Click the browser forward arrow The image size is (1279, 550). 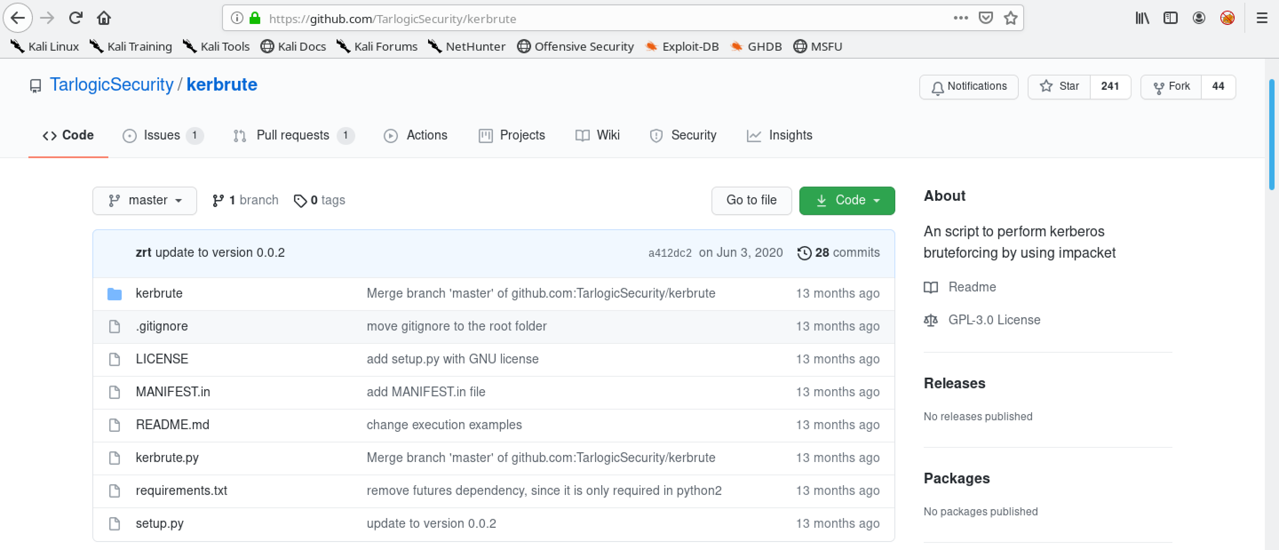[47, 18]
